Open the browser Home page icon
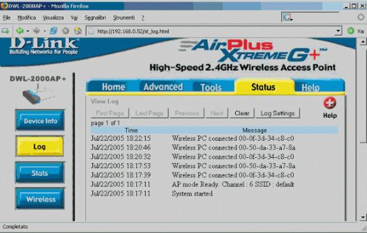Image resolution: width=367 pixels, height=233 pixels. click(x=78, y=31)
